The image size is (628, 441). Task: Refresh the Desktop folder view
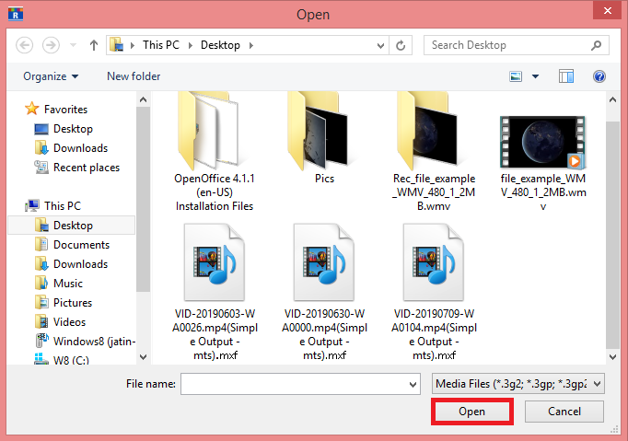[x=401, y=45]
